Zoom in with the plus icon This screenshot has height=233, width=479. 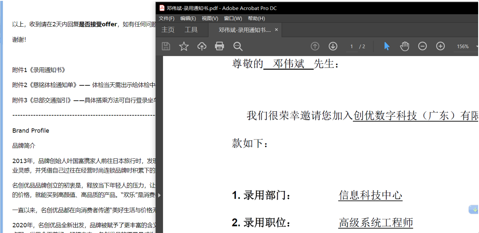(440, 46)
